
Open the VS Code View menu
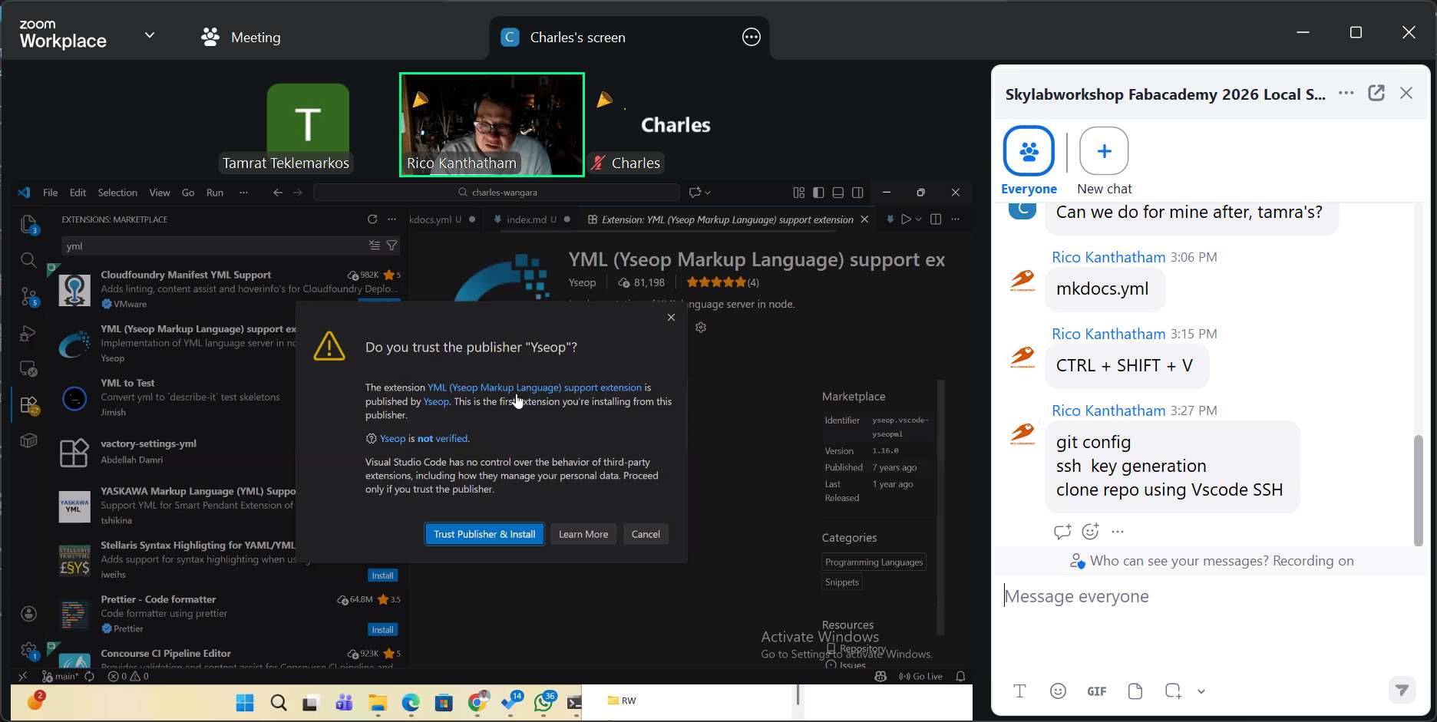click(160, 193)
